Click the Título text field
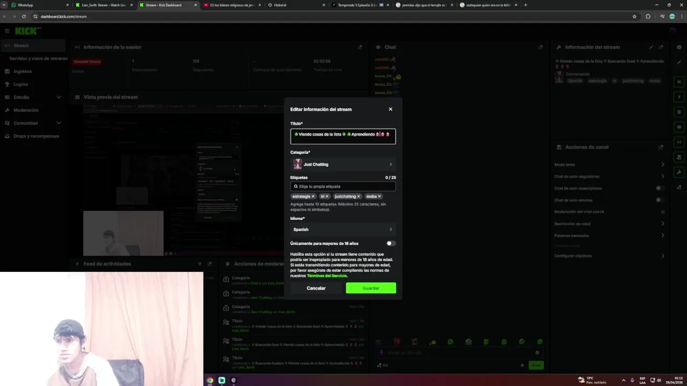The image size is (687, 386). [343, 136]
